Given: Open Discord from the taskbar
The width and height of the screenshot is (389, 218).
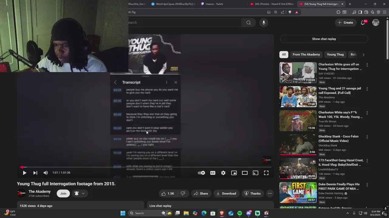Looking at the screenshot, I should (249, 213).
